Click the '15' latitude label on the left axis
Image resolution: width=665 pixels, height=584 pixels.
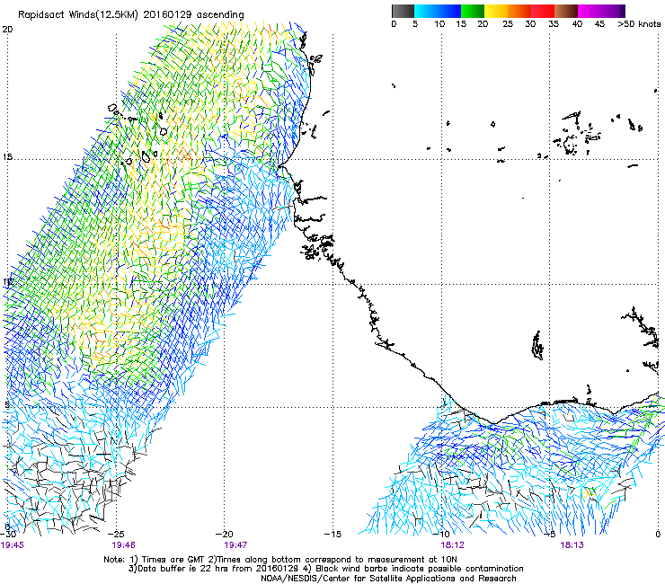point(7,157)
